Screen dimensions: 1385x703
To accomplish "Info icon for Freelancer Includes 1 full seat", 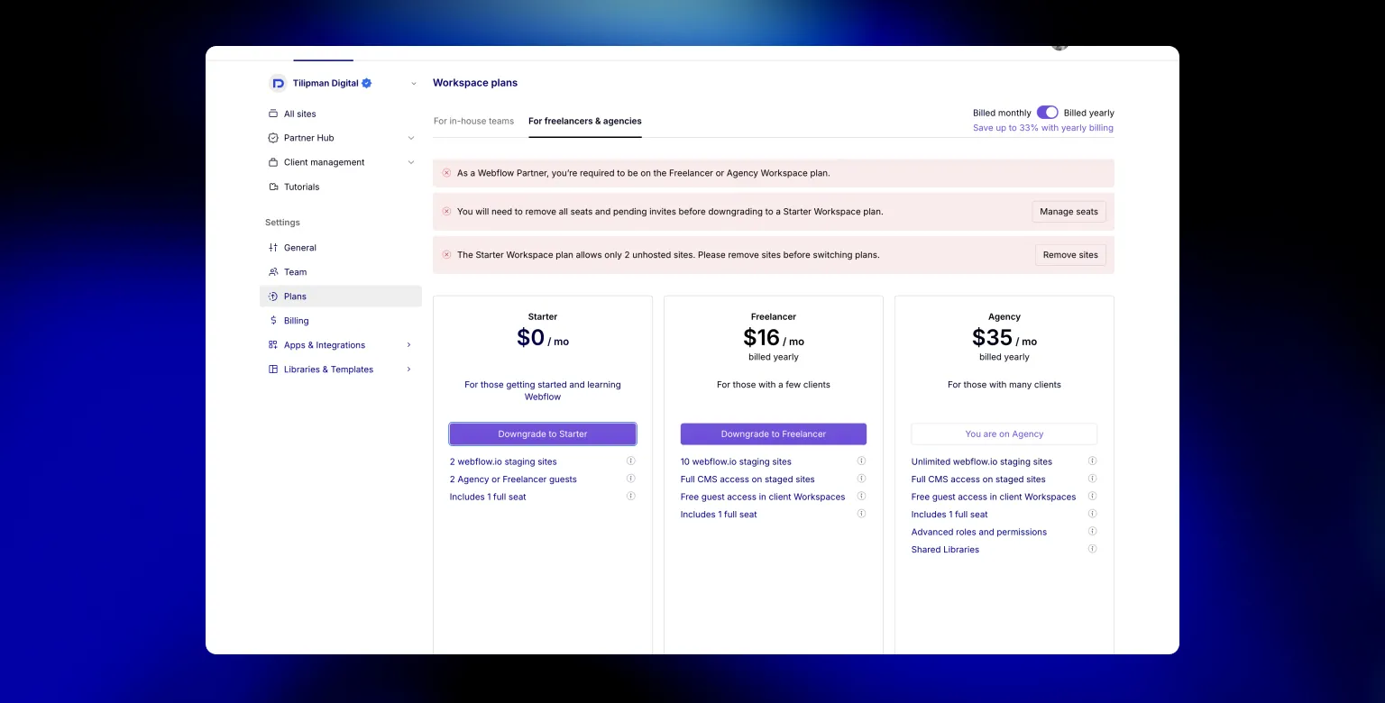I will [x=862, y=514].
